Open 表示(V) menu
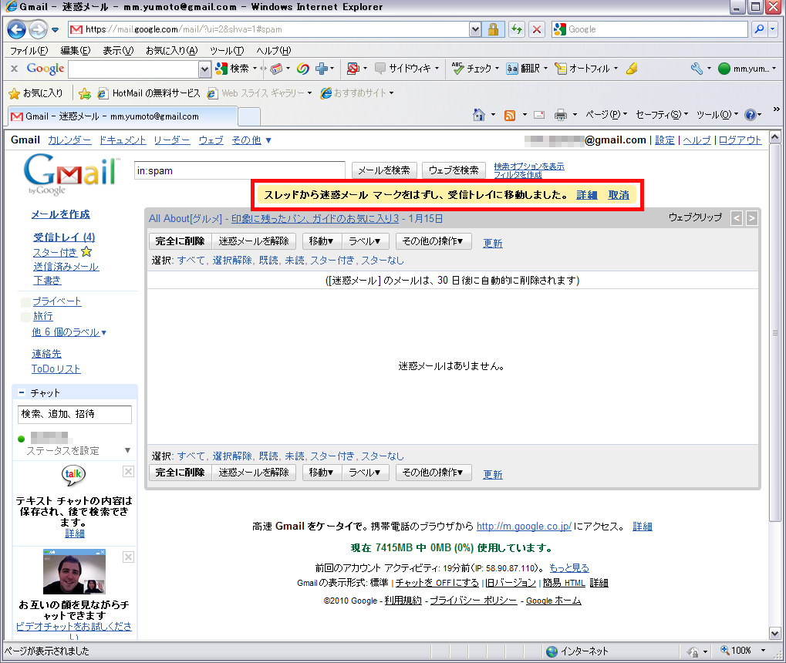This screenshot has height=663, width=786. pyautogui.click(x=118, y=51)
